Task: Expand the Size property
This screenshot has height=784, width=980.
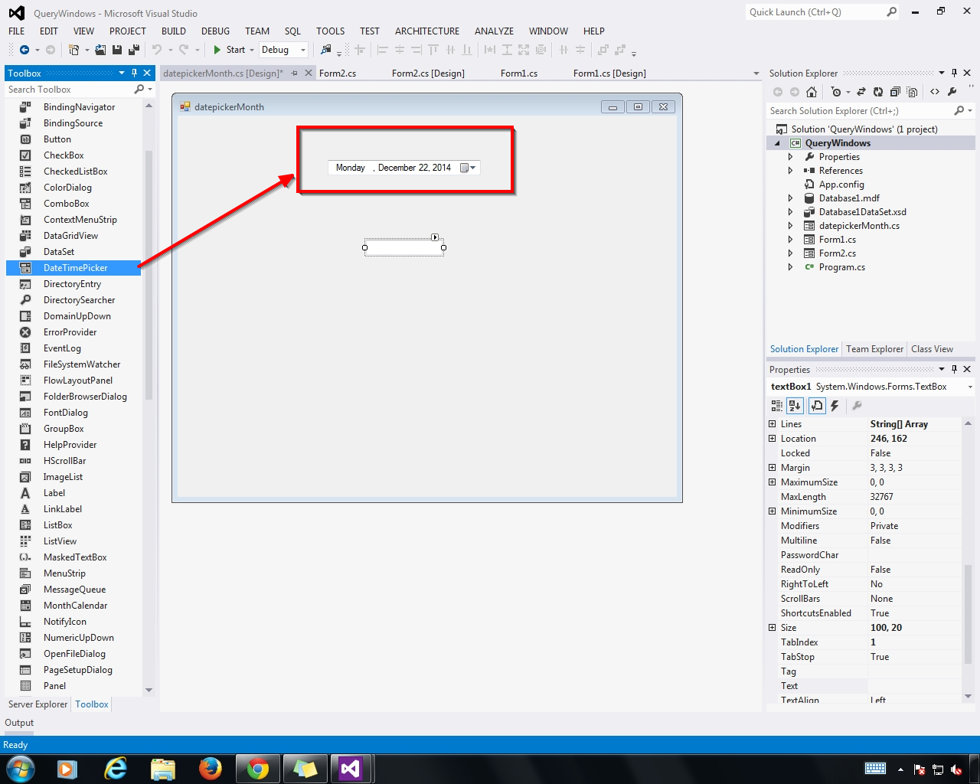Action: point(772,628)
